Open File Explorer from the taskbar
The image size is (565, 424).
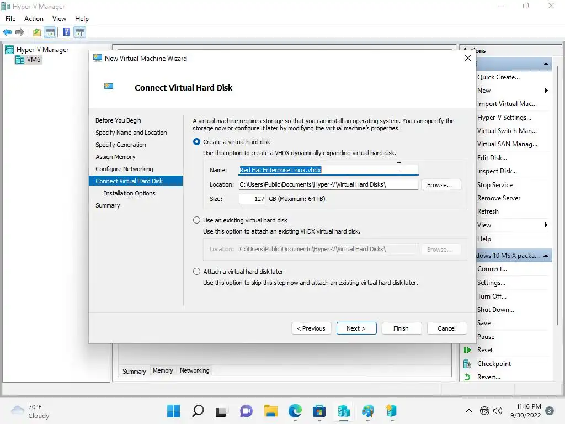pyautogui.click(x=270, y=411)
